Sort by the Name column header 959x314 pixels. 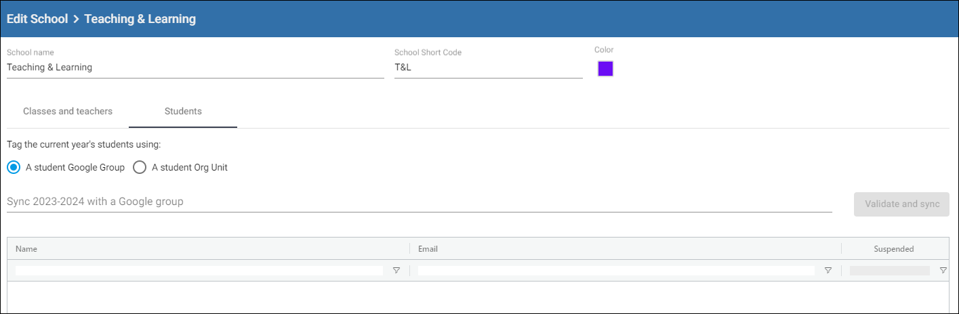click(208, 249)
